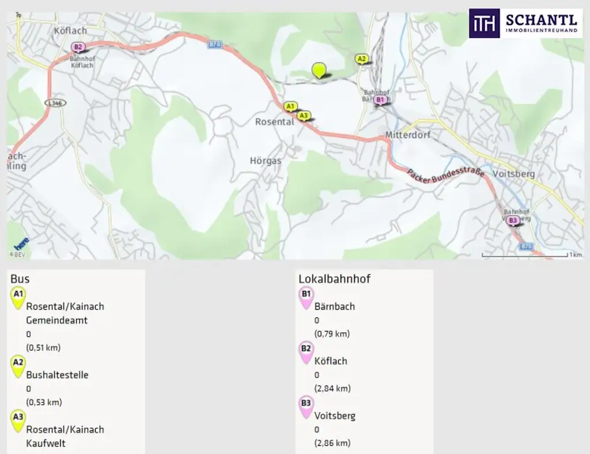The width and height of the screenshot is (590, 454).
Task: Open the here maps logo link
Action: [x=21, y=243]
